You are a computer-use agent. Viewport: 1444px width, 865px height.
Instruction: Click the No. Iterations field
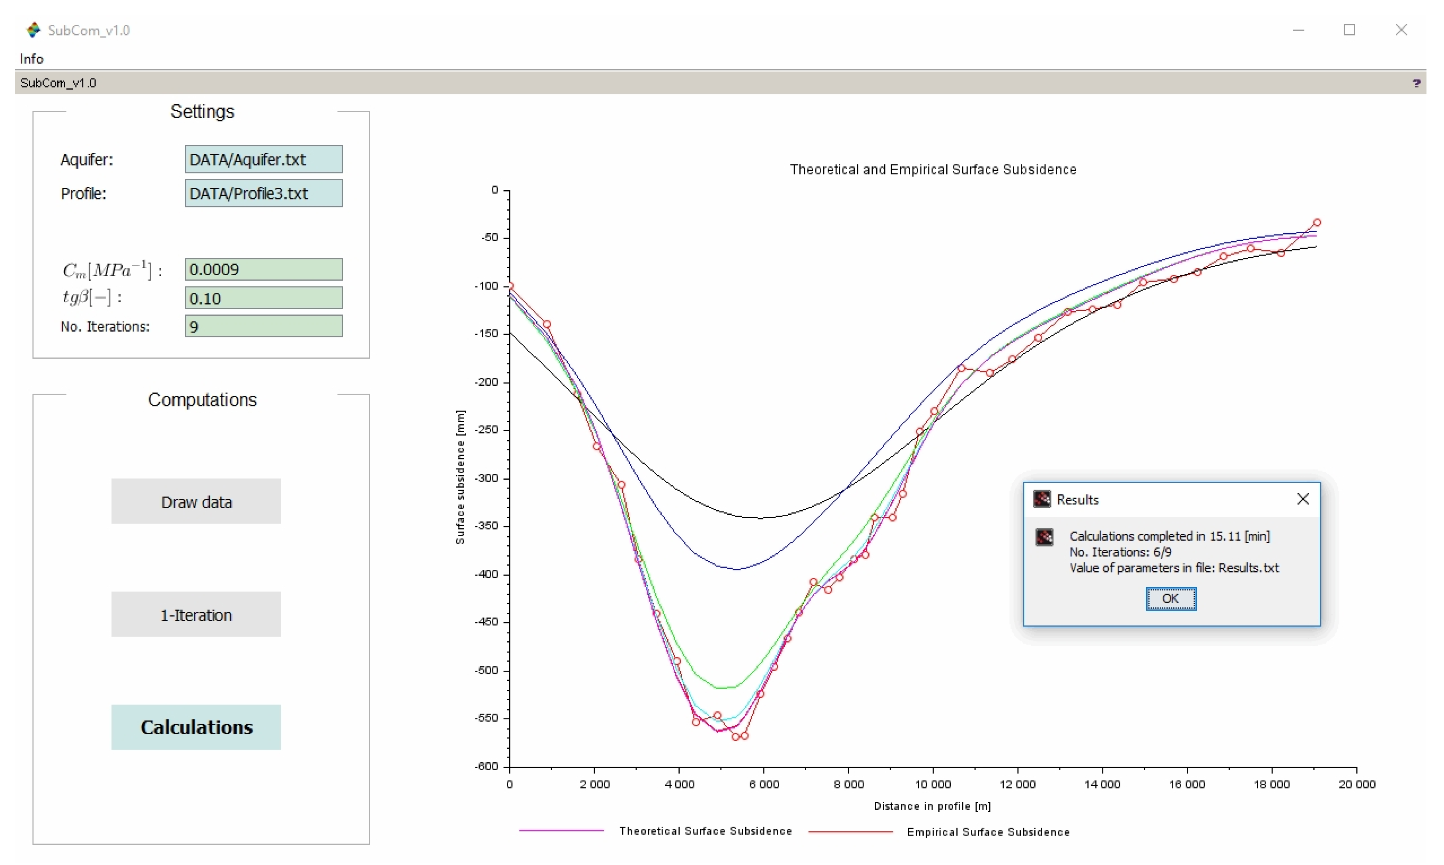pos(264,326)
